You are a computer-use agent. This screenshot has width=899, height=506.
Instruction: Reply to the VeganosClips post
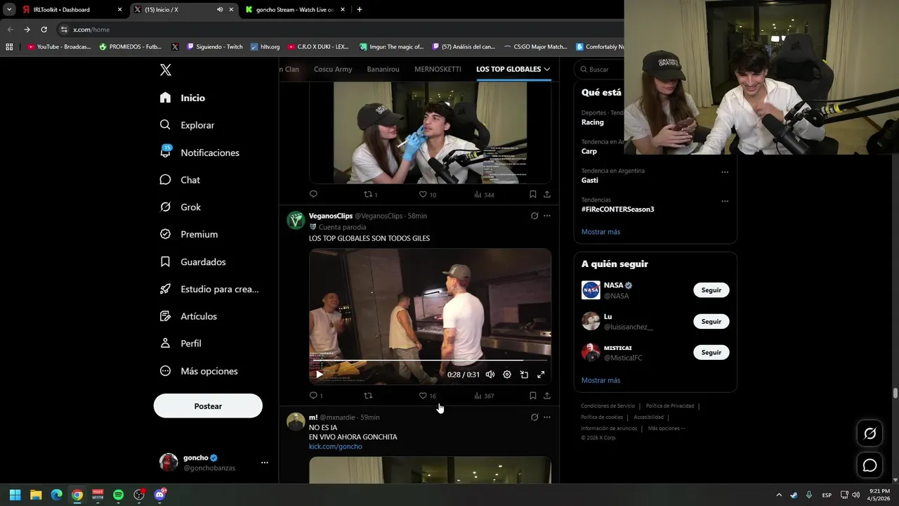tap(313, 396)
